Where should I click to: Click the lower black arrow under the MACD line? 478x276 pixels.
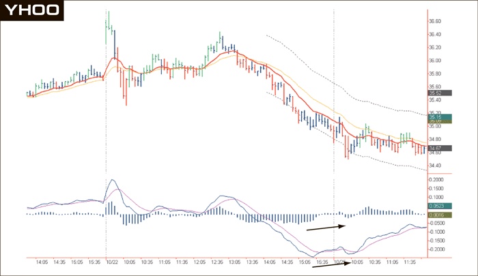[333, 264]
